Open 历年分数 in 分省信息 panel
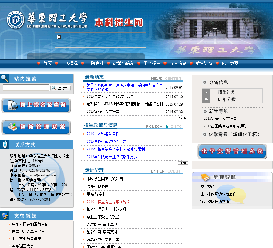This screenshot has width=273, height=248. 227,99
